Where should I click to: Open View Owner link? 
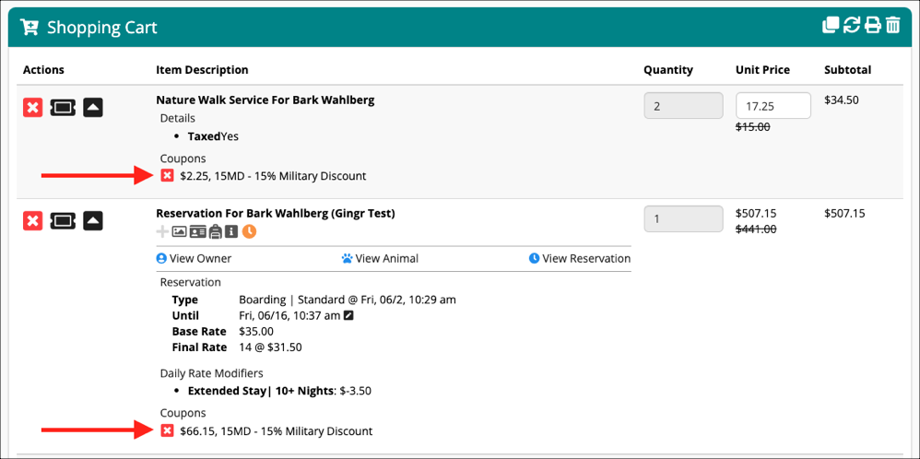(x=195, y=258)
